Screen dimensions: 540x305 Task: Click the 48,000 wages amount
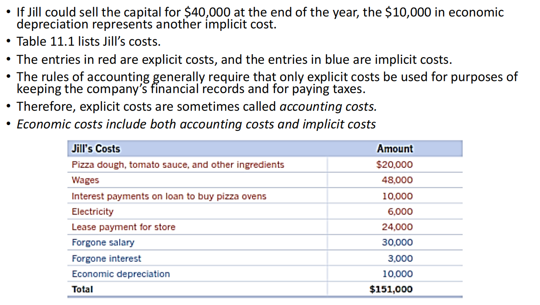tap(397, 180)
